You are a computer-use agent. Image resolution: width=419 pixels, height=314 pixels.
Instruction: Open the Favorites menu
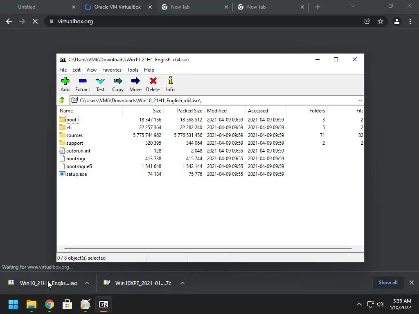point(112,70)
